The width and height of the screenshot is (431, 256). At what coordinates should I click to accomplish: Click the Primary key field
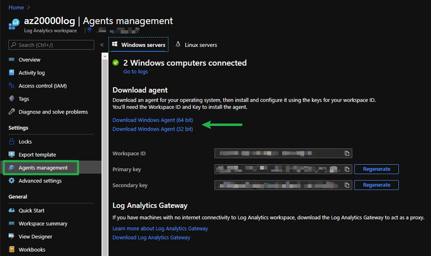(283, 169)
